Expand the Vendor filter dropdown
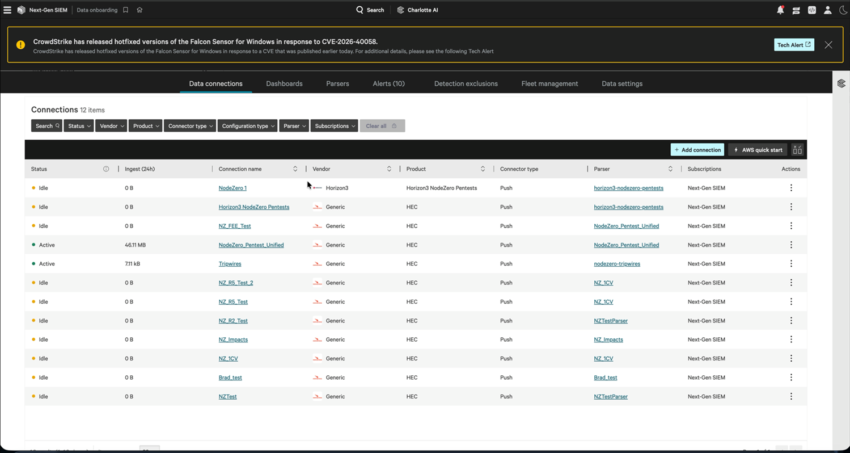 coord(111,126)
